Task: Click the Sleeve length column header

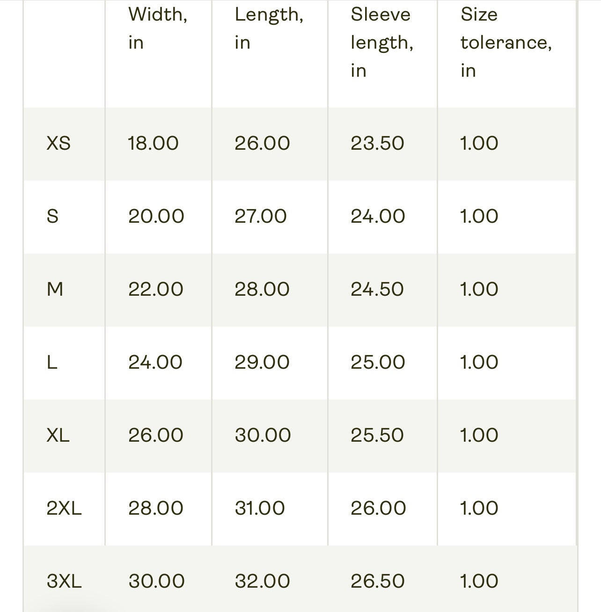Action: (381, 43)
